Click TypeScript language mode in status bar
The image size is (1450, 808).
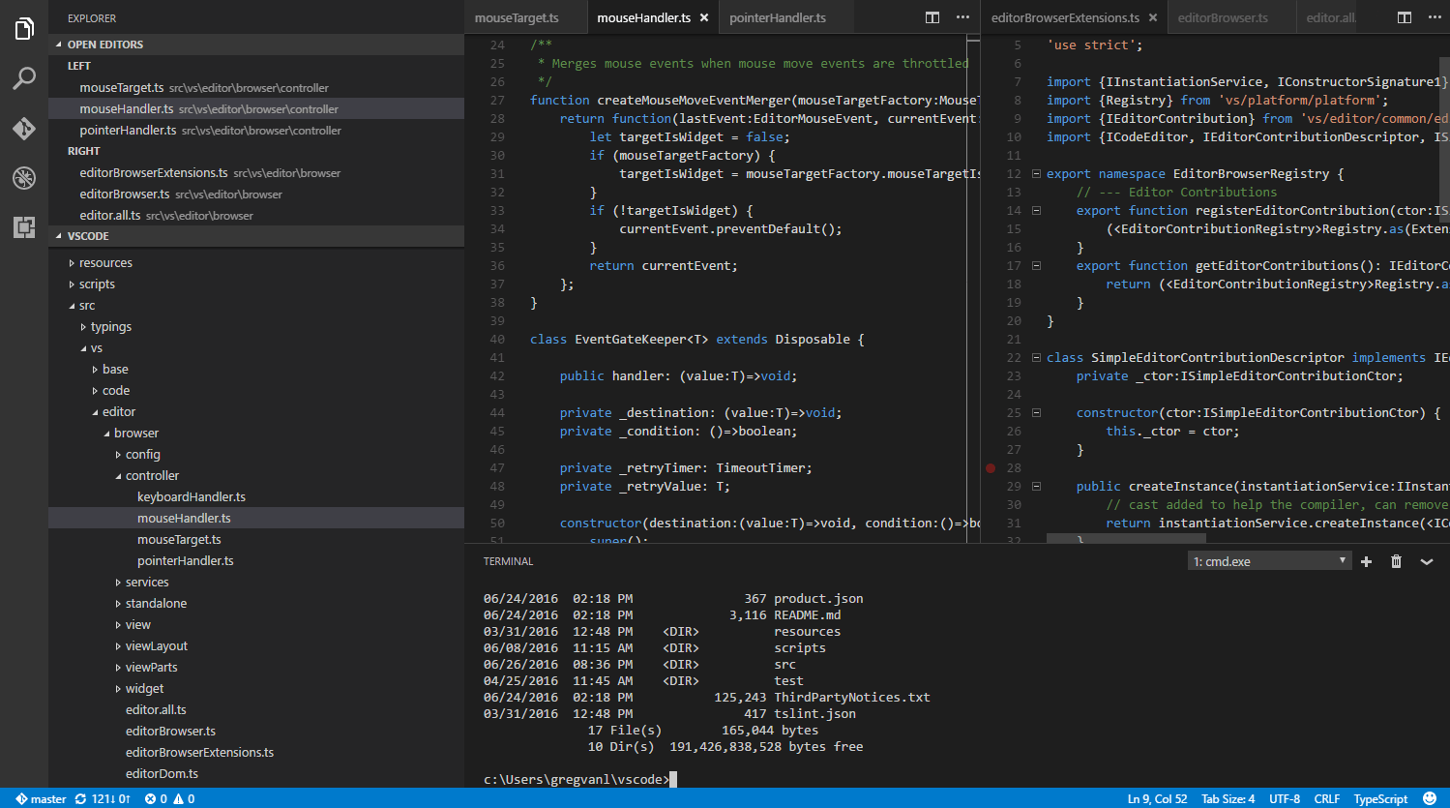pos(1379,798)
